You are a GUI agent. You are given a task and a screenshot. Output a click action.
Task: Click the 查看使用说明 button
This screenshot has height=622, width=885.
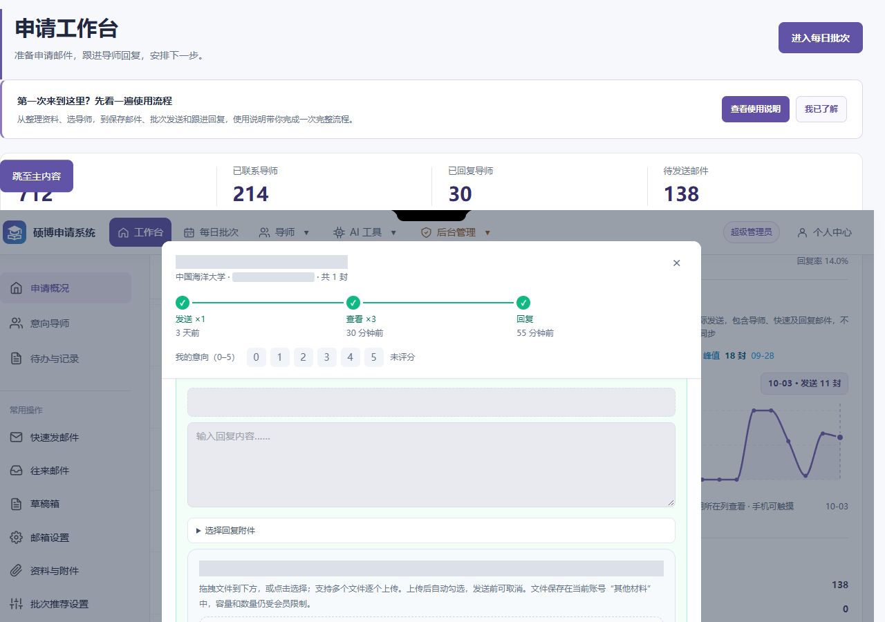click(756, 109)
